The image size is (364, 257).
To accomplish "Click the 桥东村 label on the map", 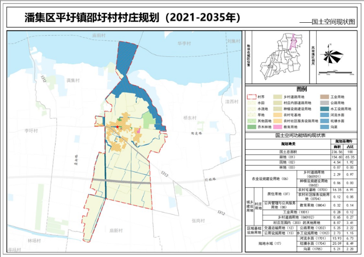I will (x=190, y=118).
